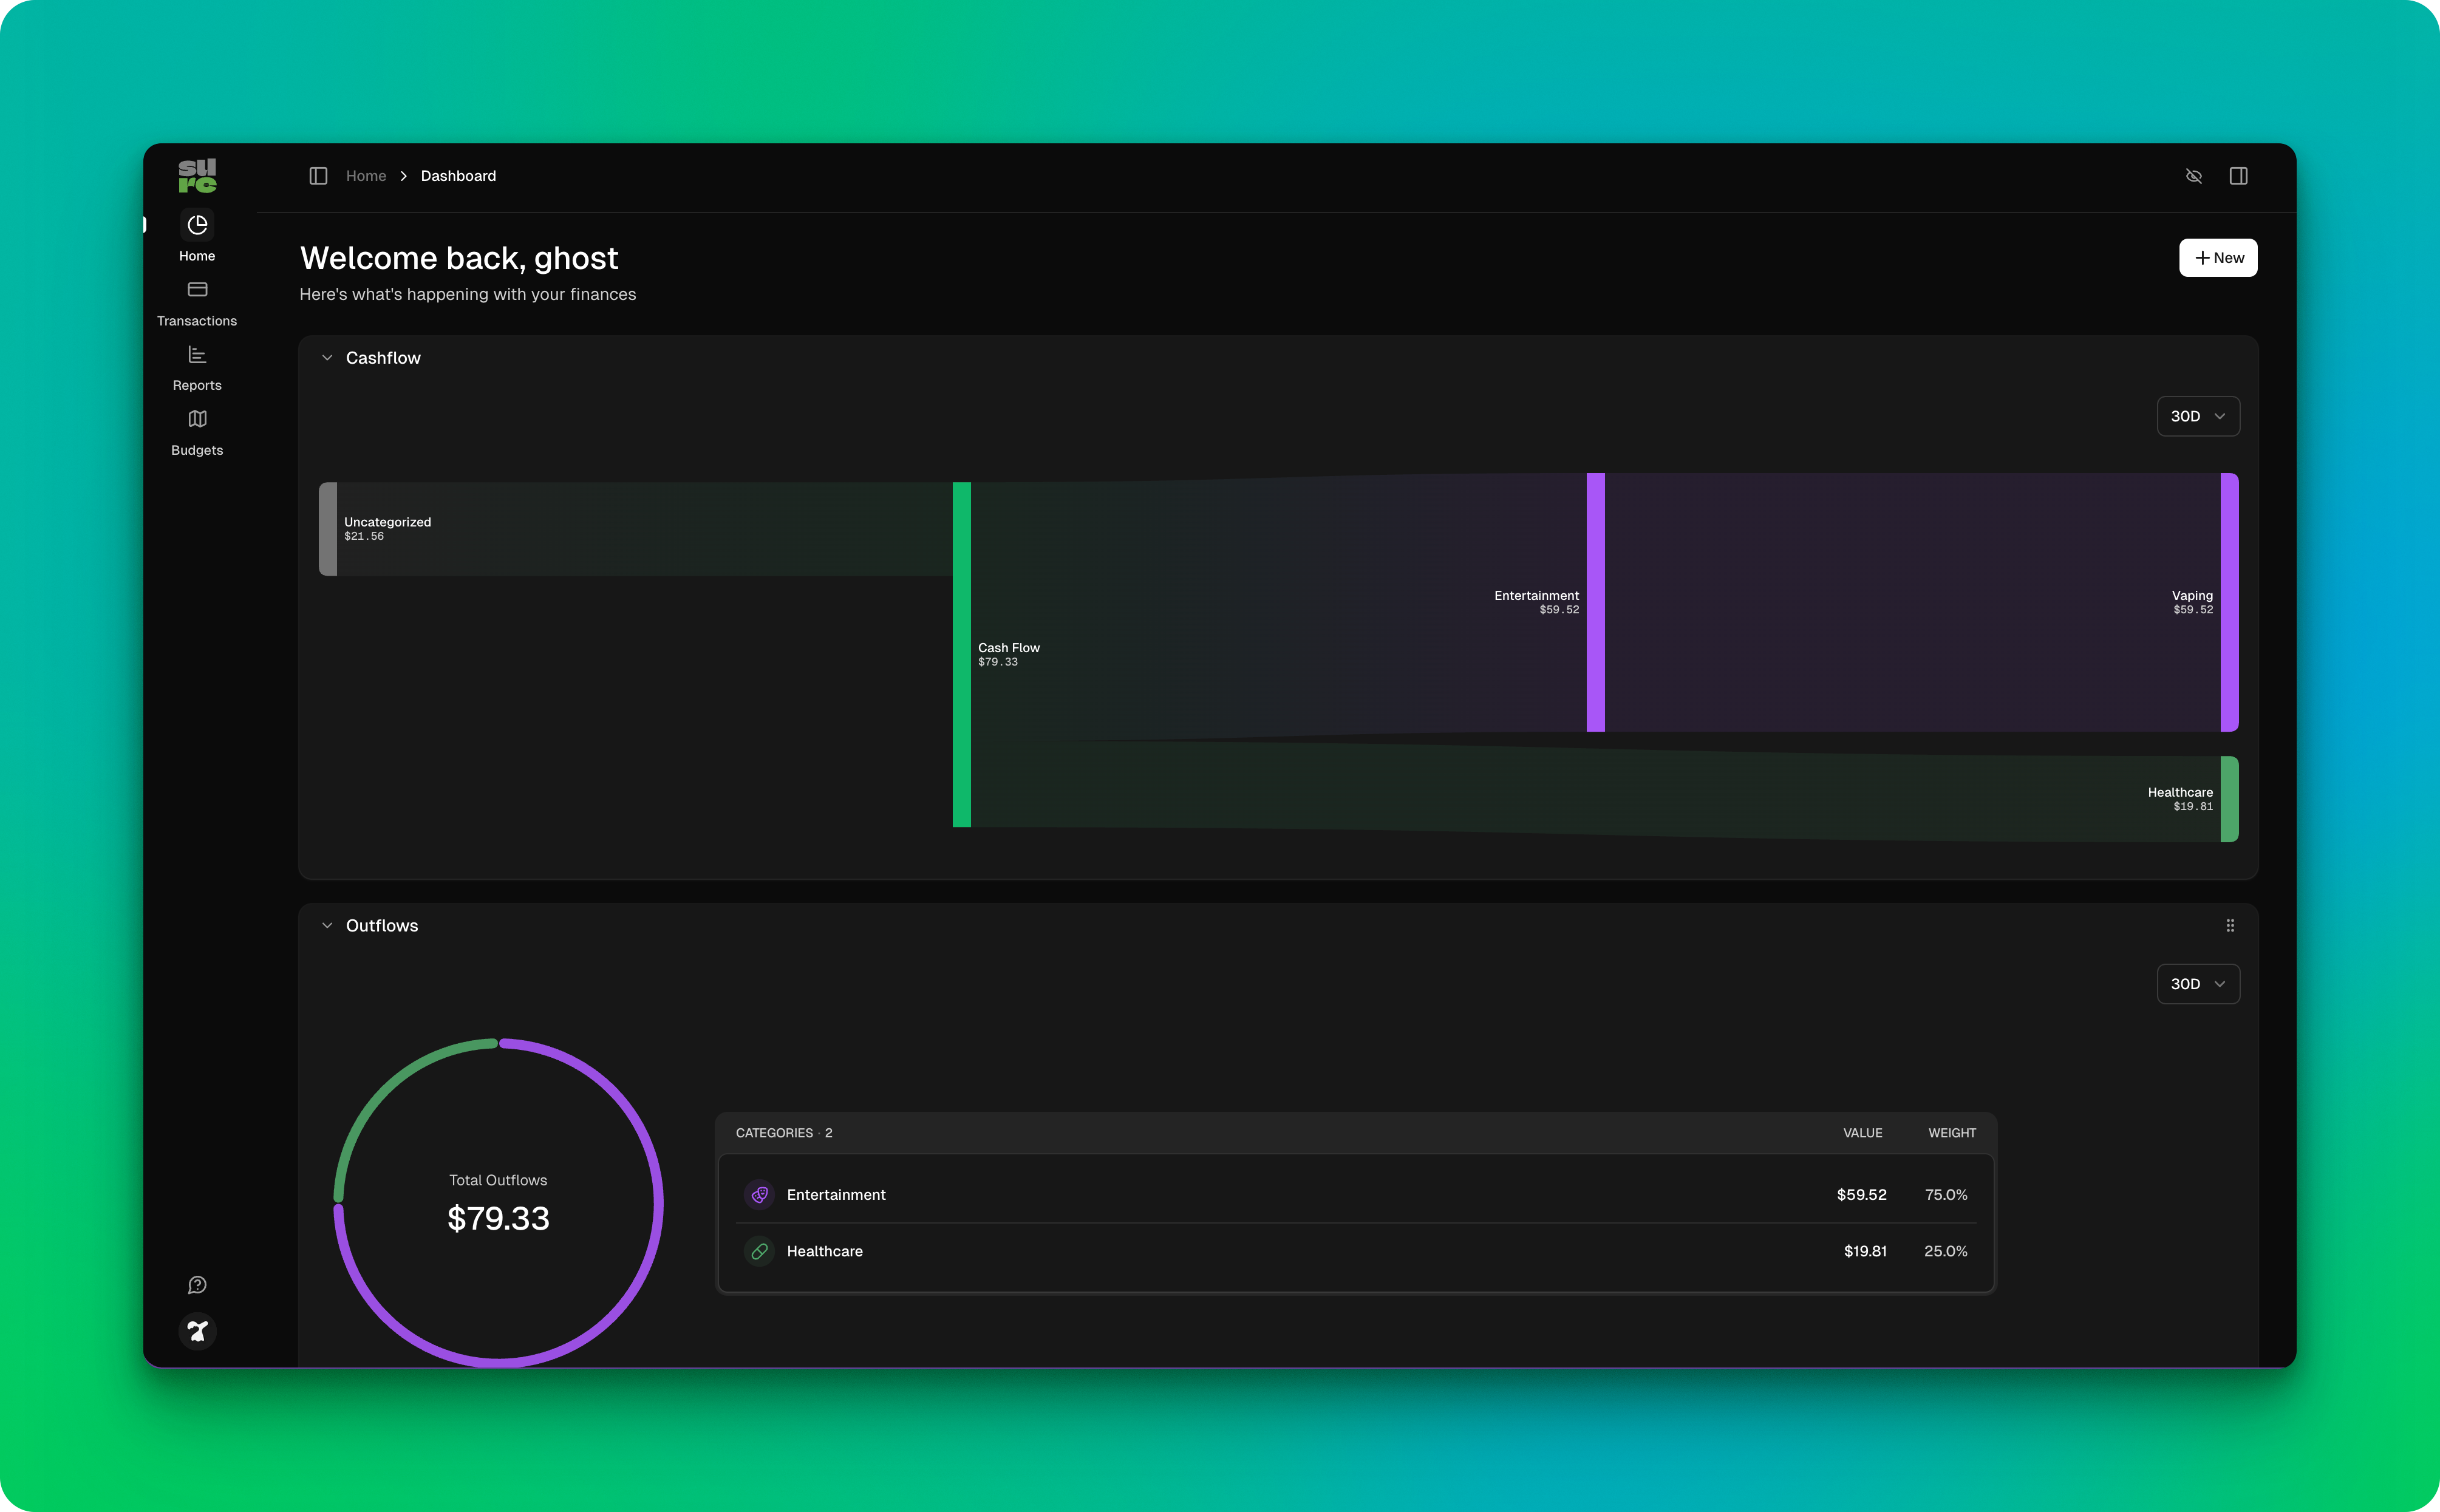Click the Cash Flow $79.33 label

1009,655
